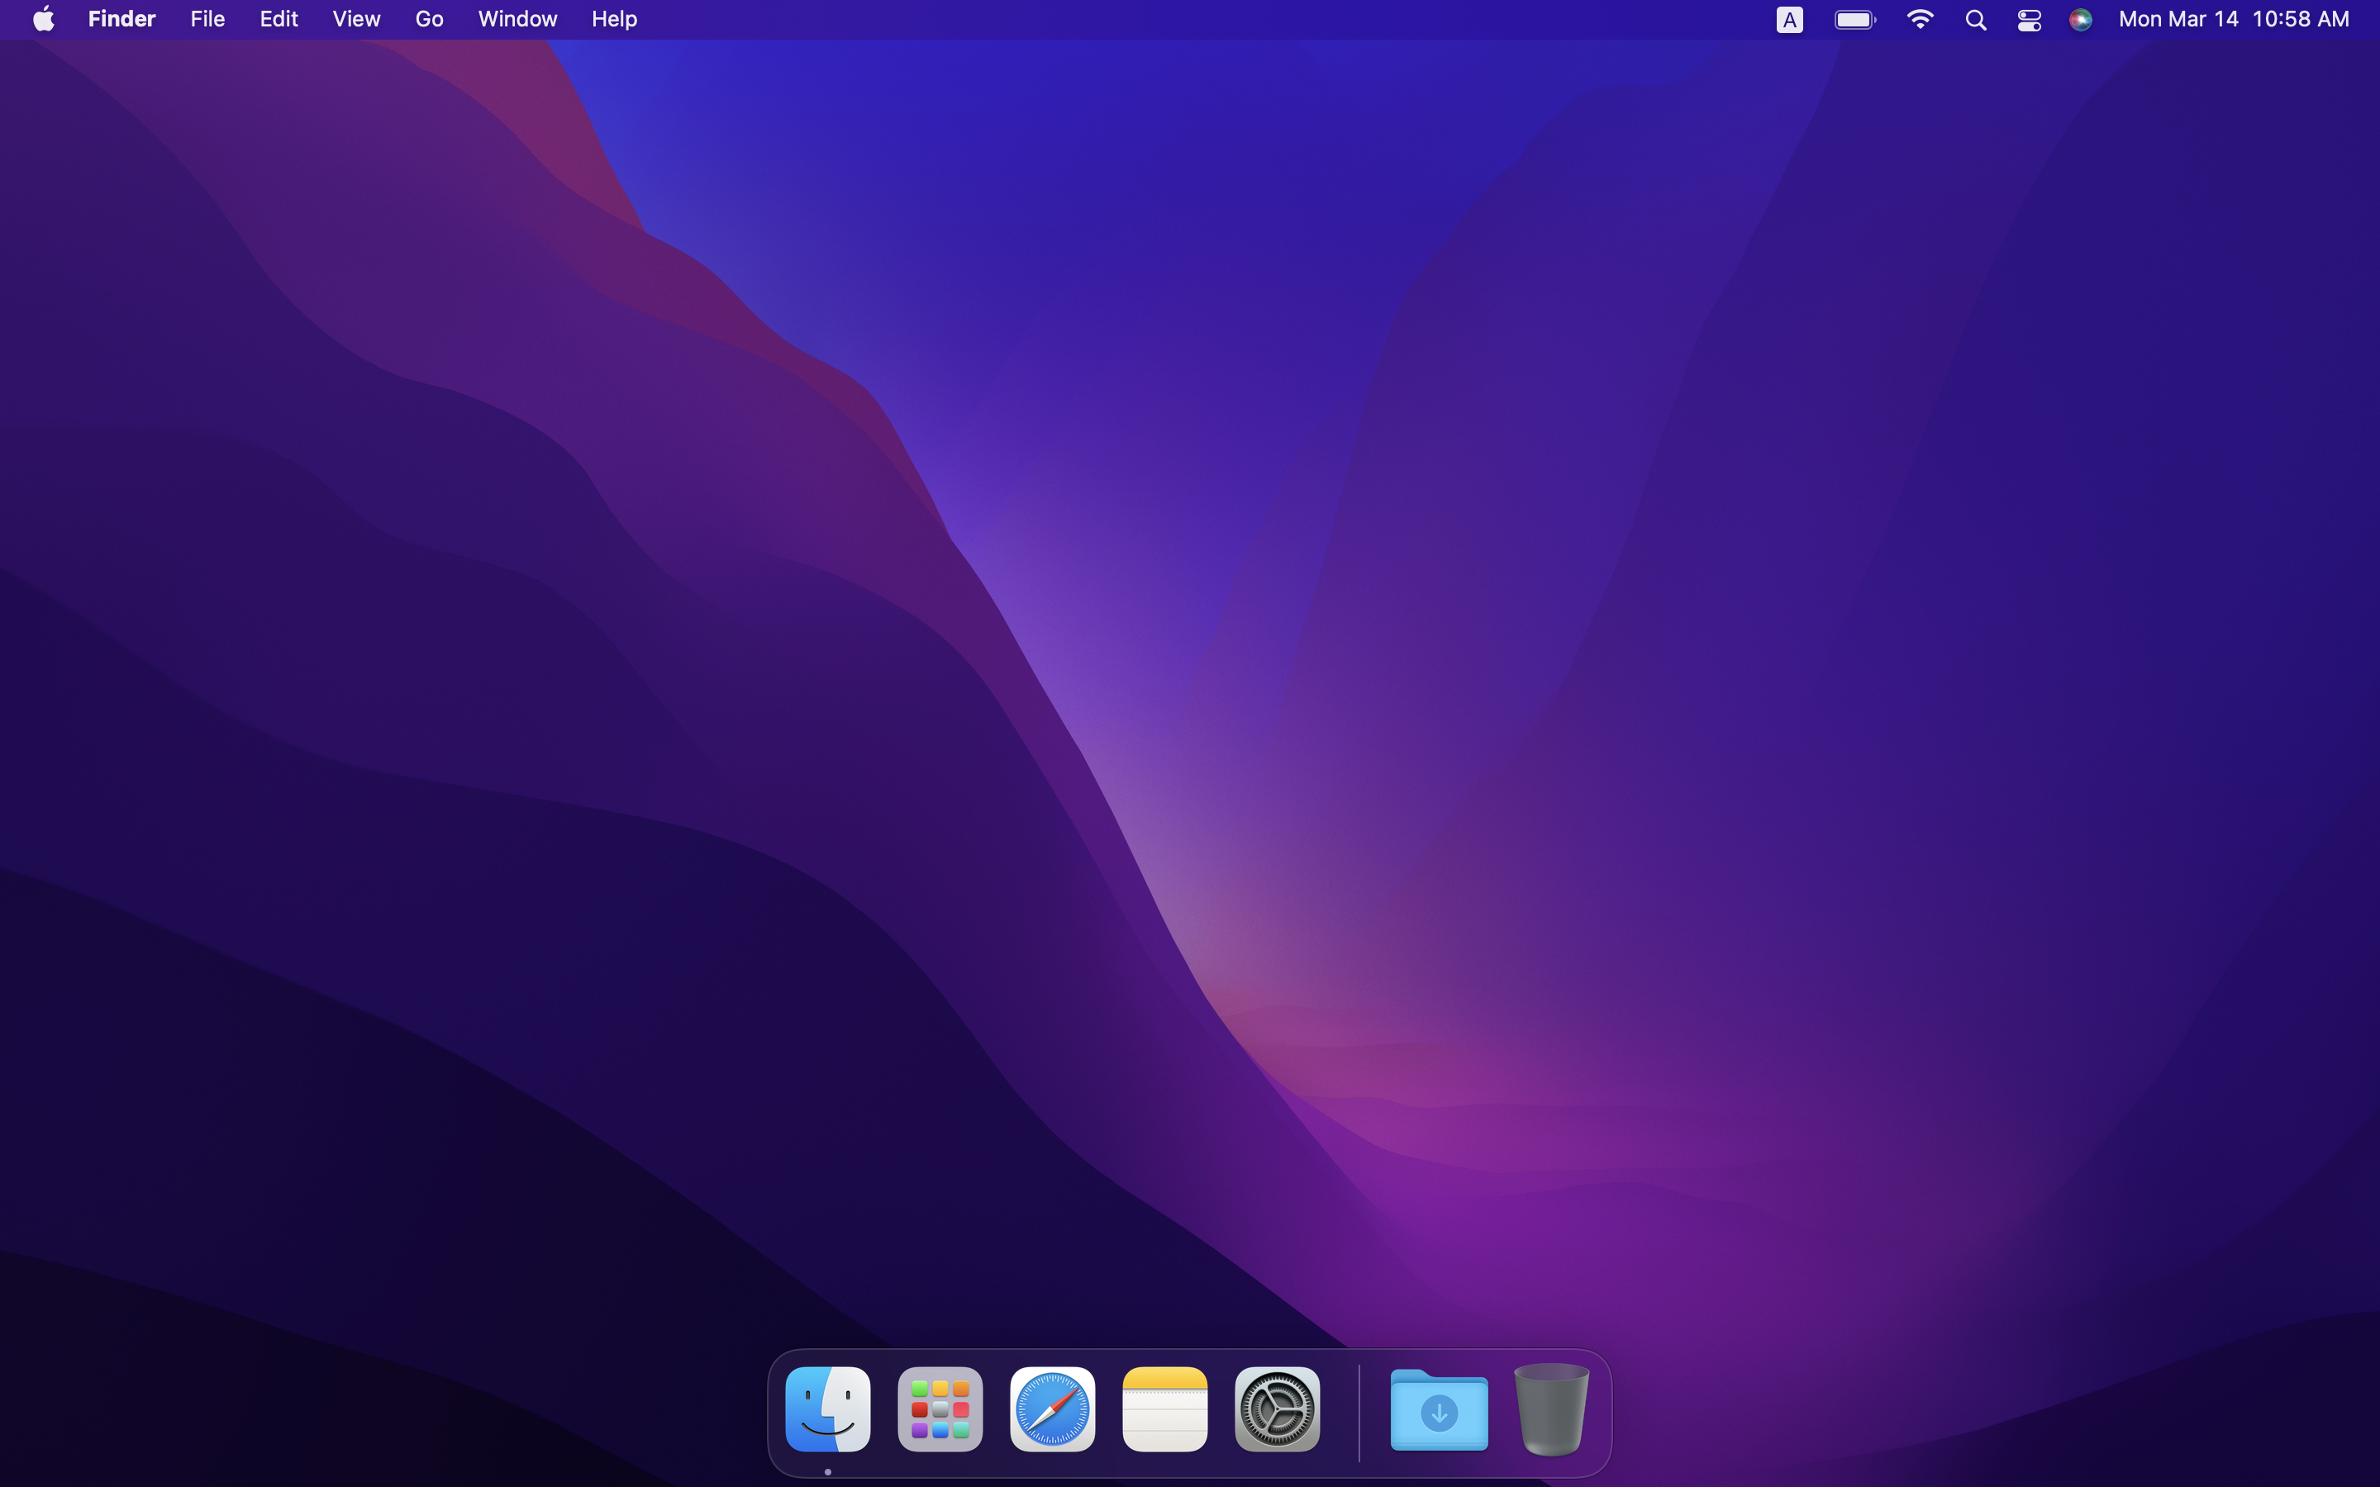Open the Wi-Fi status menu
Viewport: 2380px width, 1487px height.
1920,20
